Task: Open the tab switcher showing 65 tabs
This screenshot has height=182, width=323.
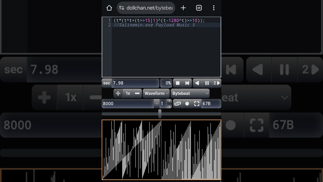Action: (199, 8)
